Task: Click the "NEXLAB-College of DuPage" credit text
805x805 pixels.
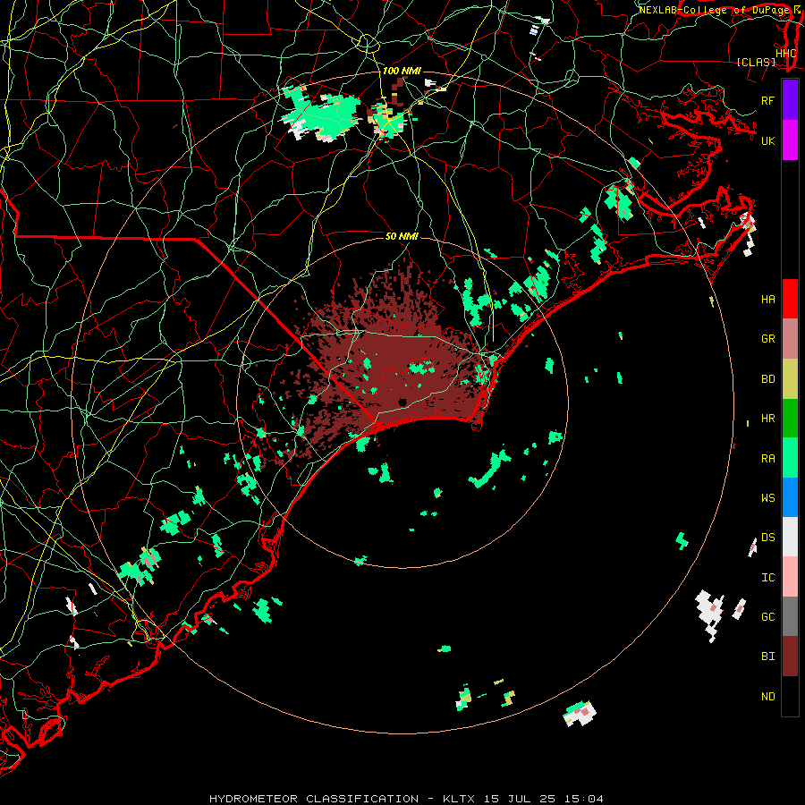Action: (716, 10)
